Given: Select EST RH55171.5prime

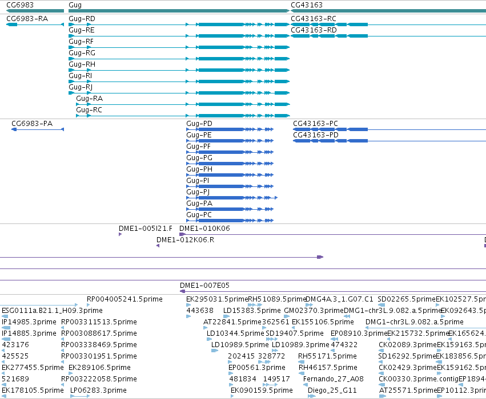Looking at the screenshot, I should point(327,356).
